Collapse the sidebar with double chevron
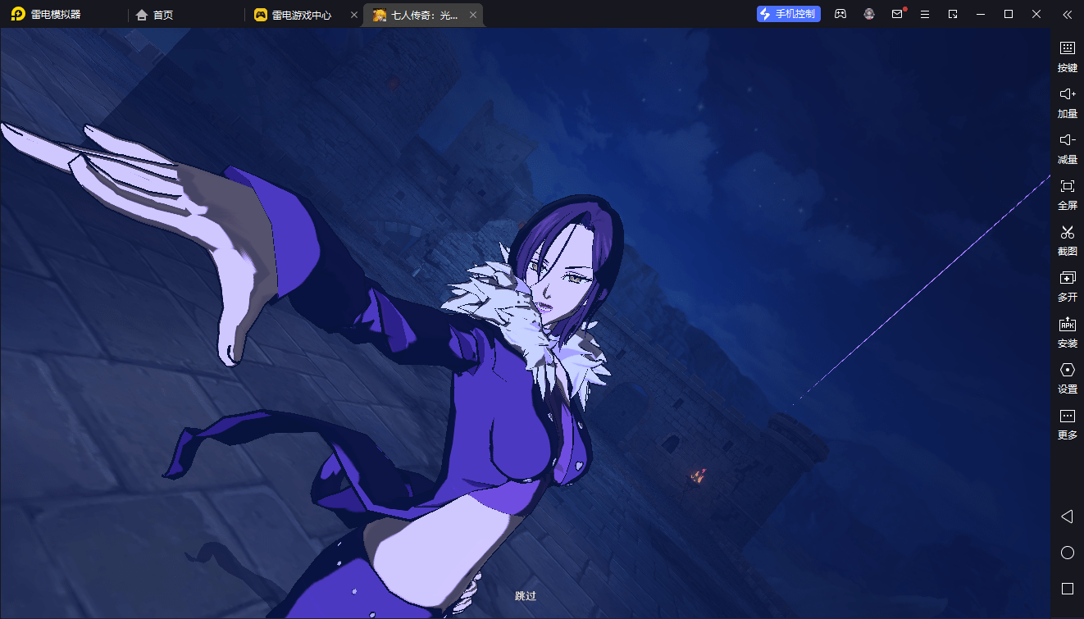 click(x=1067, y=14)
